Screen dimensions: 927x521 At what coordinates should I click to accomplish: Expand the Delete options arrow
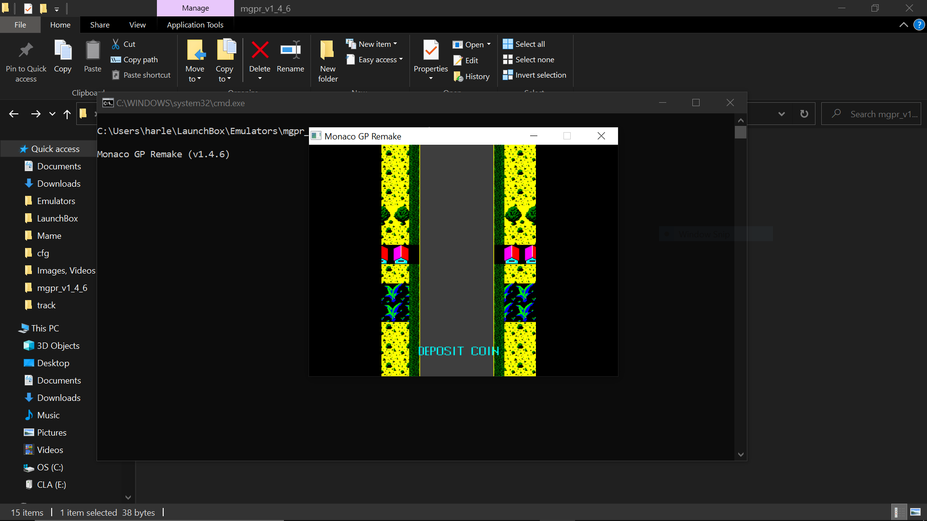tap(260, 79)
